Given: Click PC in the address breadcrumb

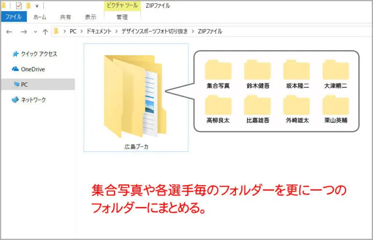Looking at the screenshot, I should pos(73,32).
